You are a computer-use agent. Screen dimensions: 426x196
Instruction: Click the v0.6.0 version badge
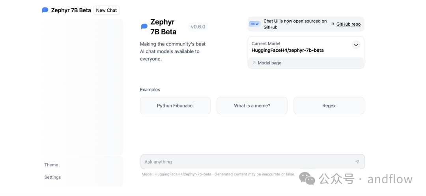pyautogui.click(x=198, y=27)
